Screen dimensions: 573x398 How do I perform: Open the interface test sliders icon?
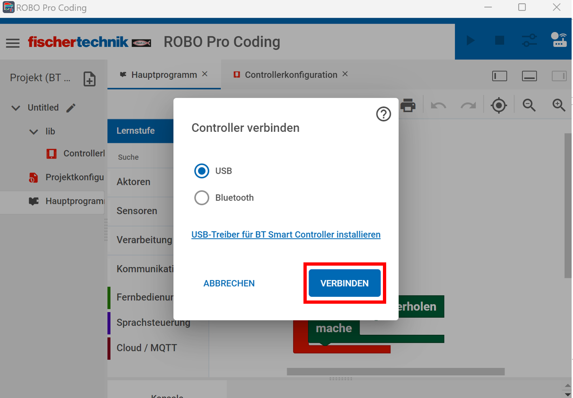(x=529, y=40)
